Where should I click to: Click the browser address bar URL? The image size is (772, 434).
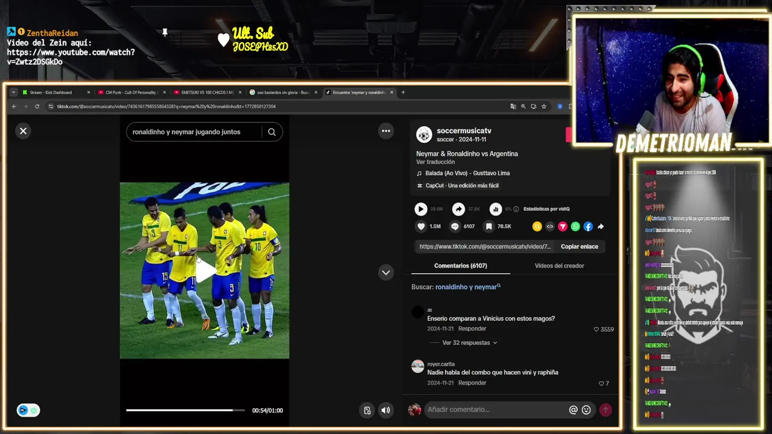(x=166, y=107)
